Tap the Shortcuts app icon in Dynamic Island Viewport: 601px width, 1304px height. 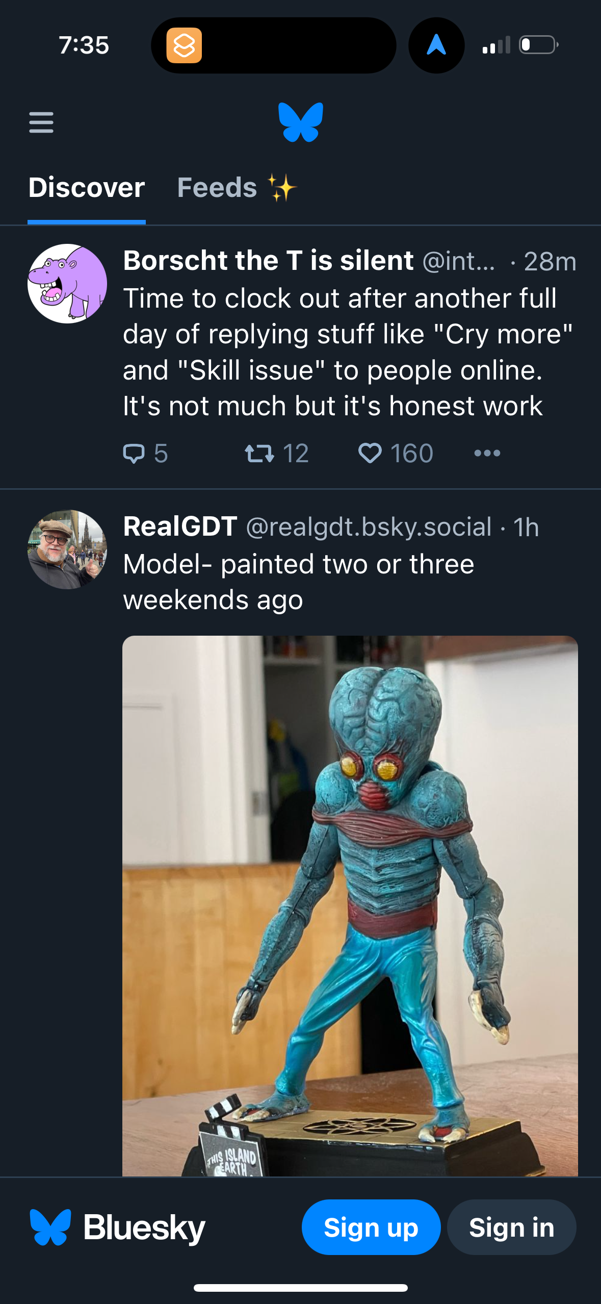184,45
